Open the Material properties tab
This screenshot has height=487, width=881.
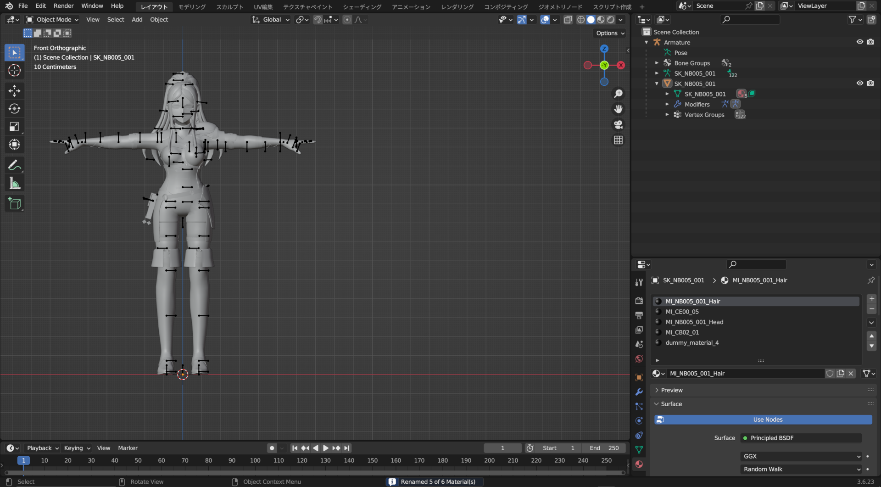(639, 465)
